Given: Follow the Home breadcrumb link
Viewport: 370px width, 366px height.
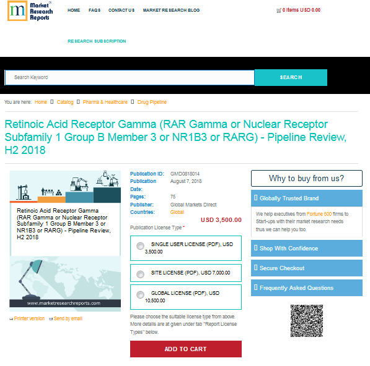Looking at the screenshot, I should point(41,102).
